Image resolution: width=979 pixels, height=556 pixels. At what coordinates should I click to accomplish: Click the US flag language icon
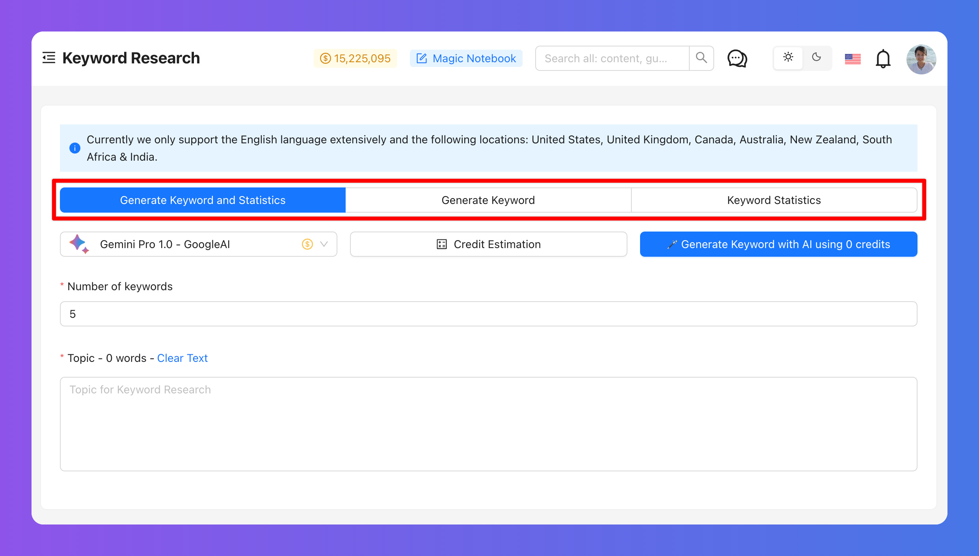click(852, 59)
